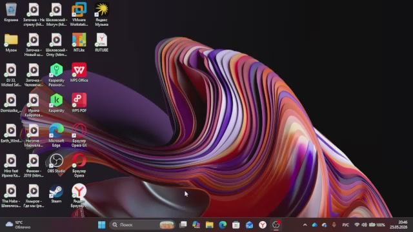Select the The Hatters - Шевелись media file
The height and width of the screenshot is (232, 413).
tap(11, 196)
